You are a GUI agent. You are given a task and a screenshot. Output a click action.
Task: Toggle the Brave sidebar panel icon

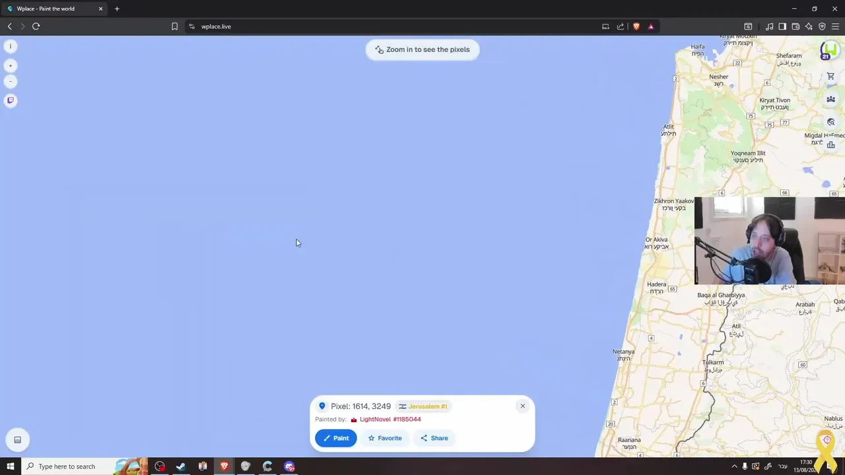[x=782, y=26]
